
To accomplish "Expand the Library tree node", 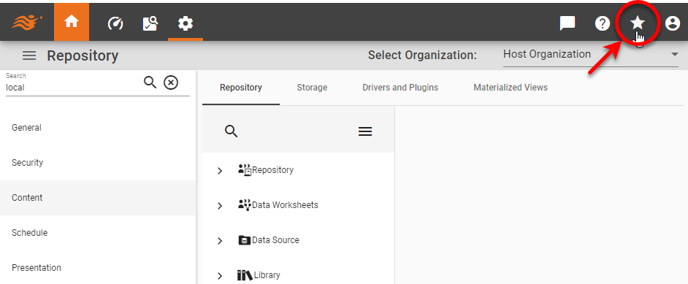I will pyautogui.click(x=220, y=276).
